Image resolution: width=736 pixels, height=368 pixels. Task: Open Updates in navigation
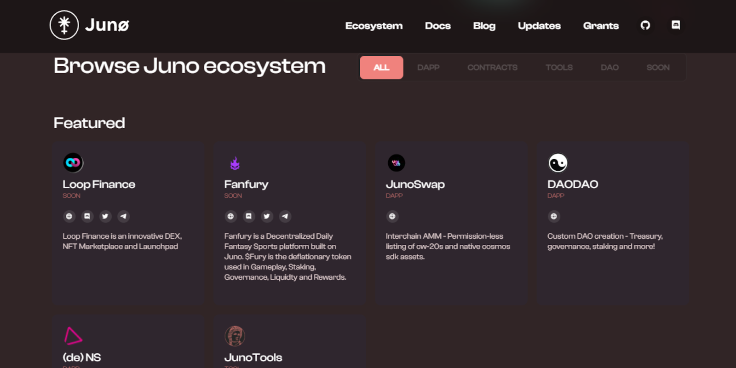[x=539, y=26]
